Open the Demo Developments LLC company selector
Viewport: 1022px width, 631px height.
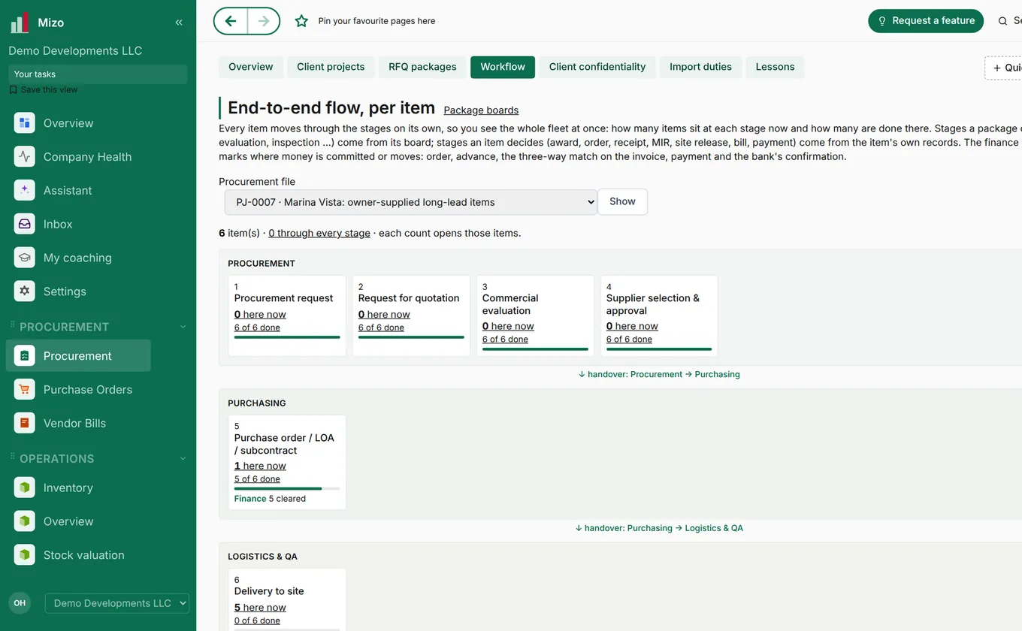click(117, 603)
